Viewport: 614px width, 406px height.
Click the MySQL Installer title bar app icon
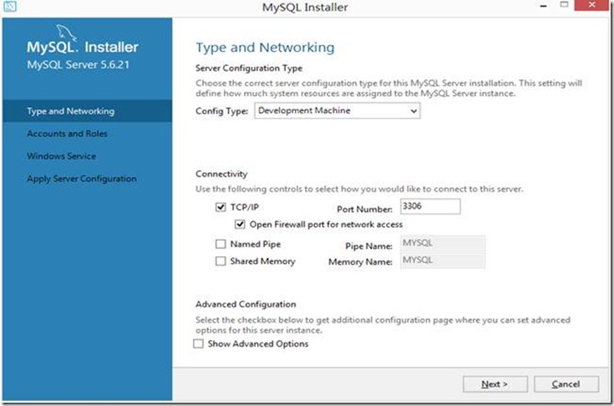(9, 6)
